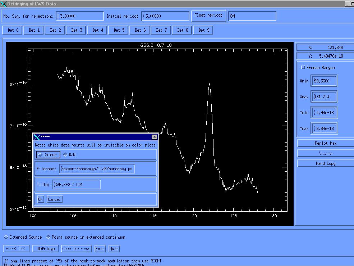
Task: Cancel the hardcopy dialog
Action: click(x=54, y=199)
